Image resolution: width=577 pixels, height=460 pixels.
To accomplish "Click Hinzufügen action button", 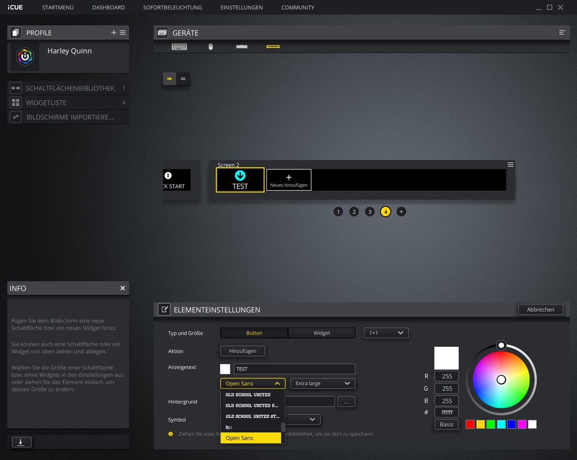I will coord(243,351).
